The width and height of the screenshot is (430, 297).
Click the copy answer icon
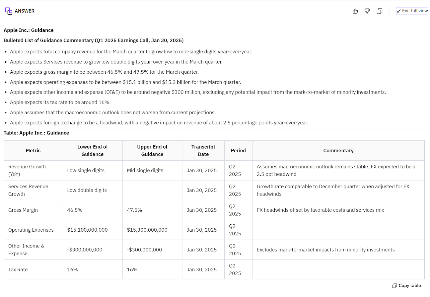click(x=379, y=11)
